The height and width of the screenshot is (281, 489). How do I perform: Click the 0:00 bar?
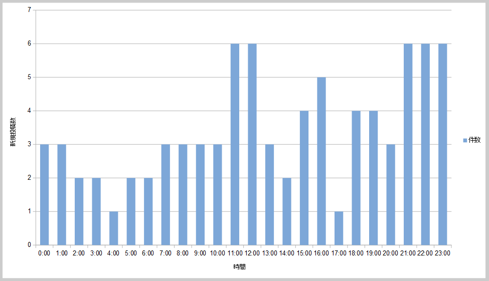point(45,194)
